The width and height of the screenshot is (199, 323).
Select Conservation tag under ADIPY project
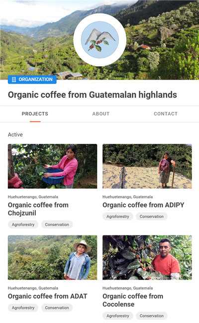coord(152,216)
